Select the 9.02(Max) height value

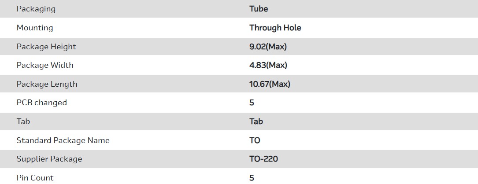[x=268, y=47]
